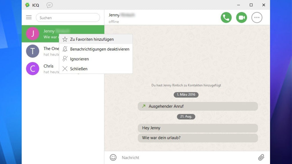Click the ICQ flower logo

click(27, 5)
